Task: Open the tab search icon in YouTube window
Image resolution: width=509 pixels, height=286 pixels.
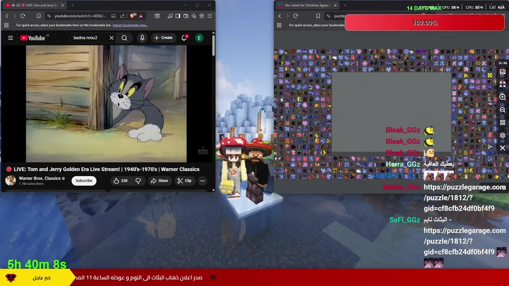Action: tap(157, 16)
